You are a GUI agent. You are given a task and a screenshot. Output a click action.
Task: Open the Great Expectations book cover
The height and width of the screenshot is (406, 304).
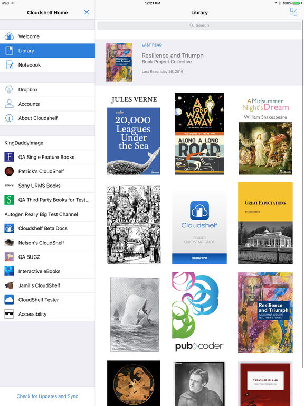tap(265, 223)
